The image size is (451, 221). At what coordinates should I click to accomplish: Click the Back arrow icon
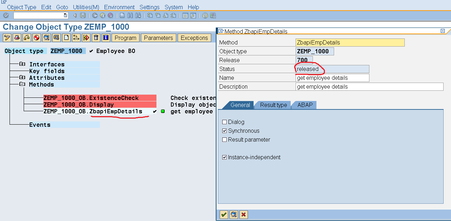coord(75,16)
